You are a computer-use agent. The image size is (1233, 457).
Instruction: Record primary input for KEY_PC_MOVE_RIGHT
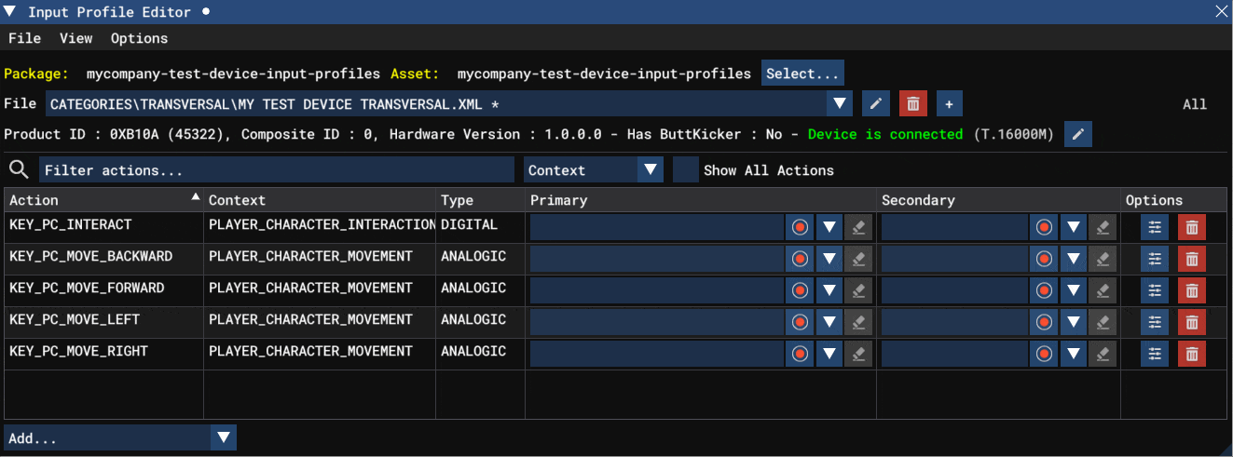point(800,354)
